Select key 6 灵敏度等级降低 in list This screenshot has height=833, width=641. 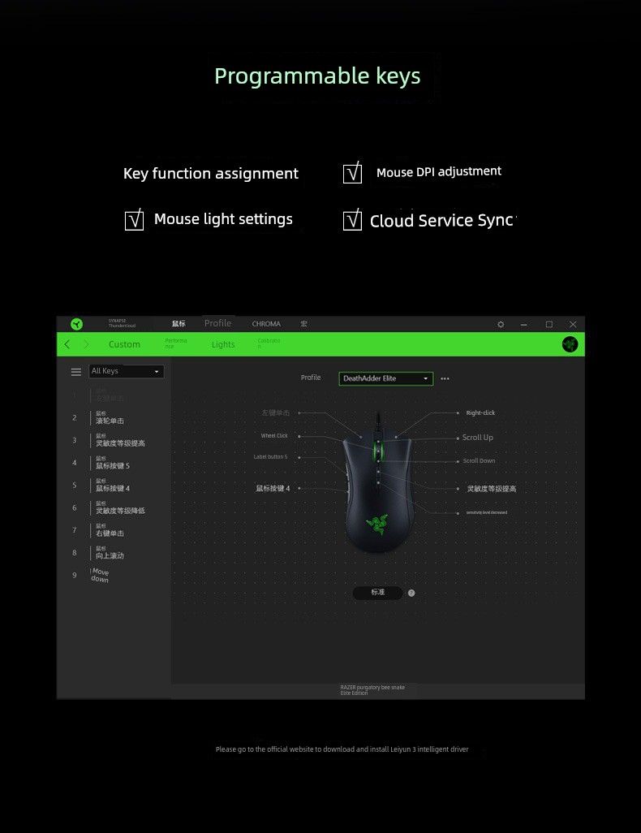pyautogui.click(x=110, y=508)
